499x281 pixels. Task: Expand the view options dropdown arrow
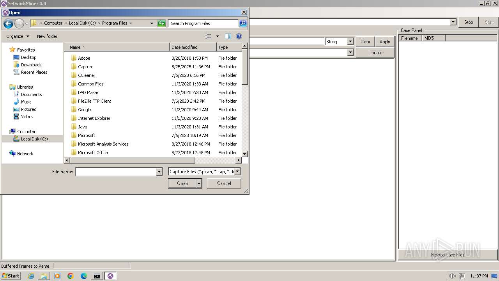click(x=218, y=36)
